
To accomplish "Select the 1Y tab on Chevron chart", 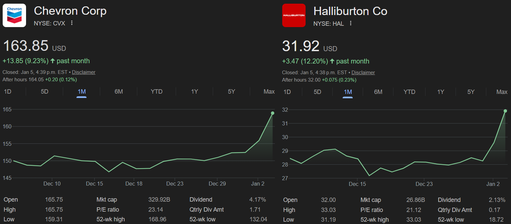I will [194, 92].
